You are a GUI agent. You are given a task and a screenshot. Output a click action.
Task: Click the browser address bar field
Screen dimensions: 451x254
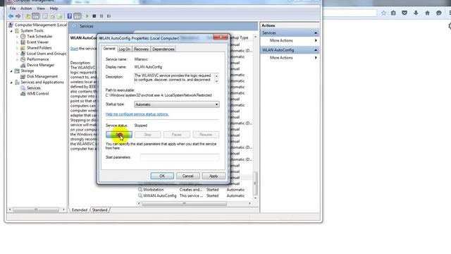tap(350, 13)
